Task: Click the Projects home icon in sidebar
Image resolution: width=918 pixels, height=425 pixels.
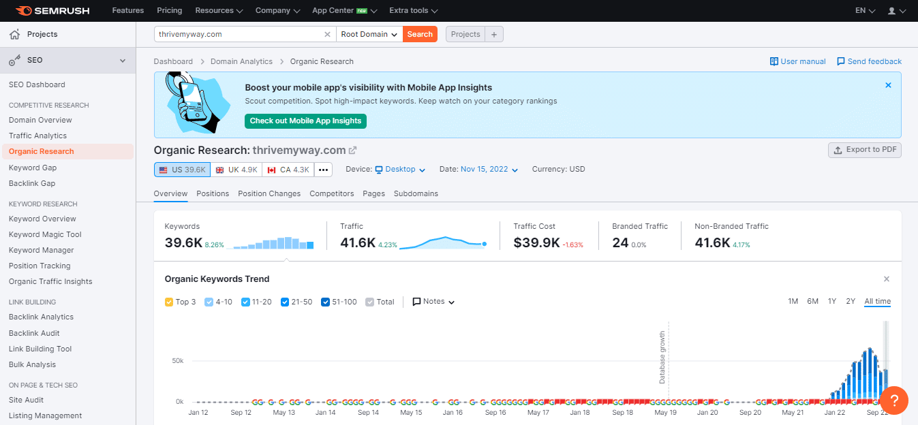Action: click(x=15, y=34)
